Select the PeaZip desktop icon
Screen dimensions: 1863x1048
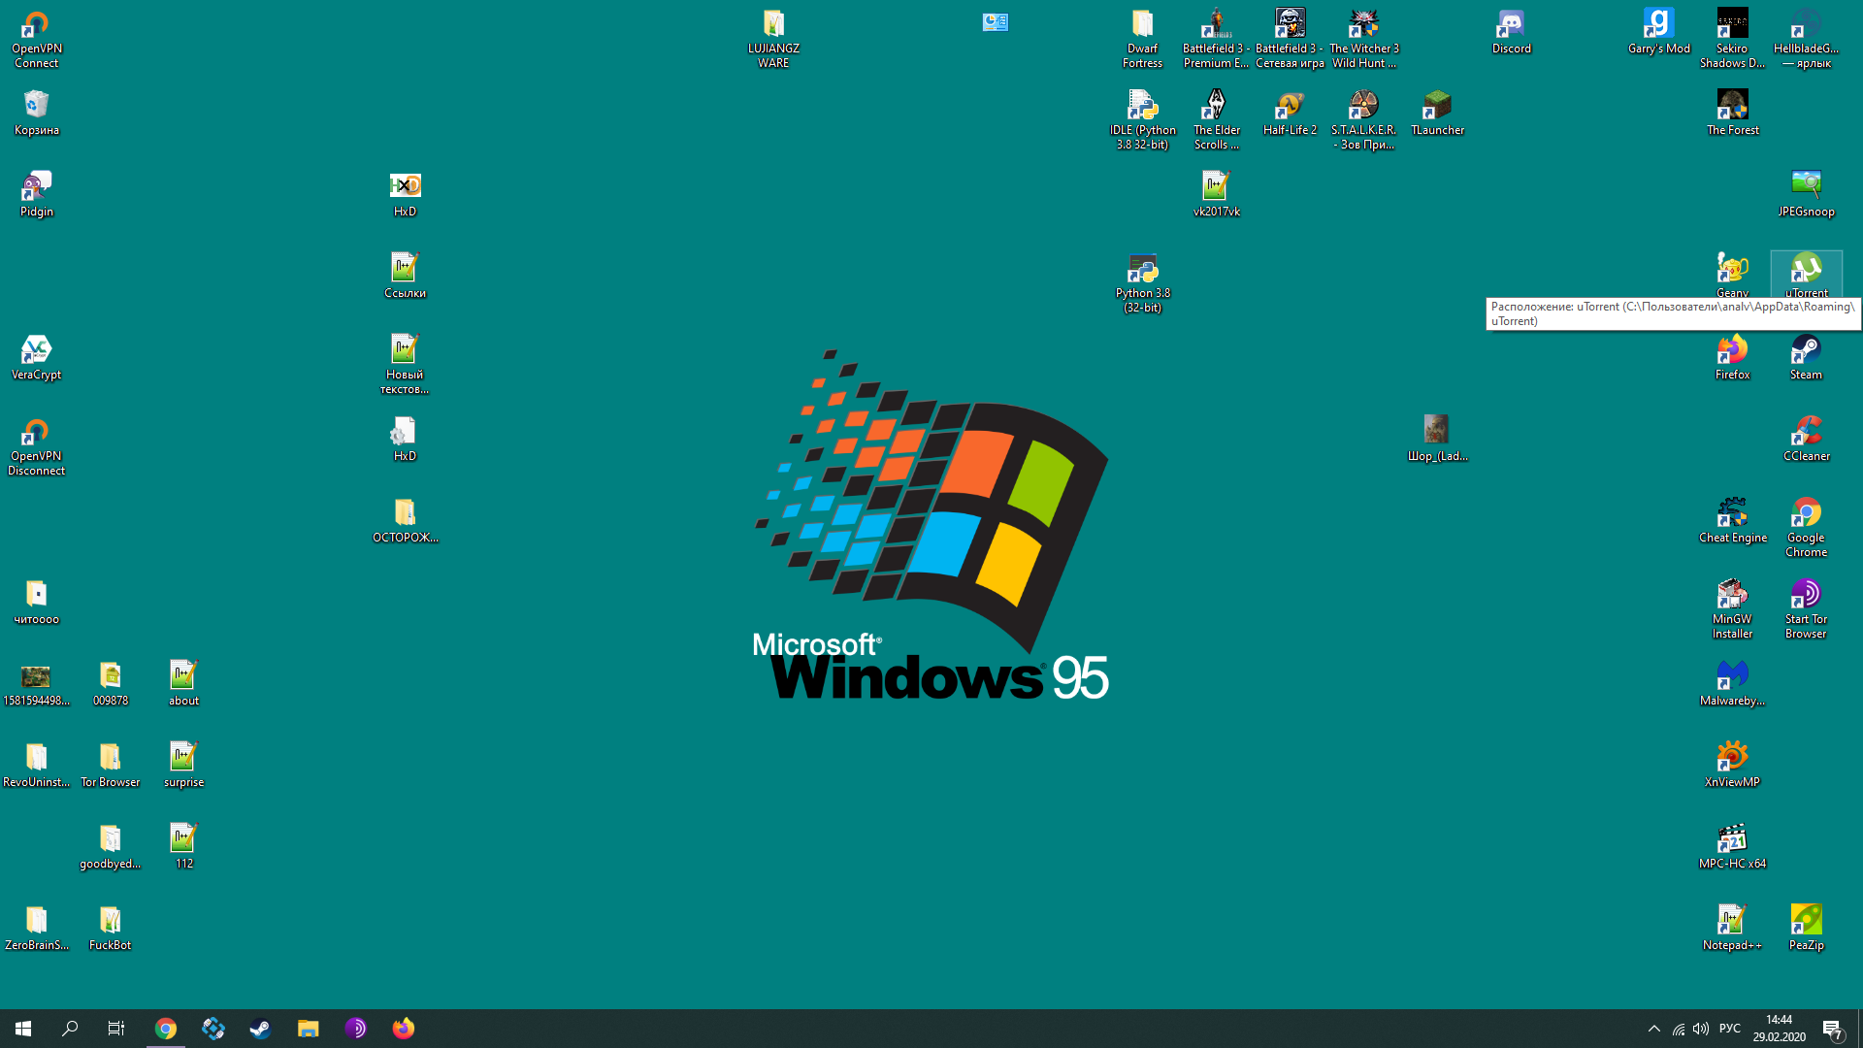1806,928
